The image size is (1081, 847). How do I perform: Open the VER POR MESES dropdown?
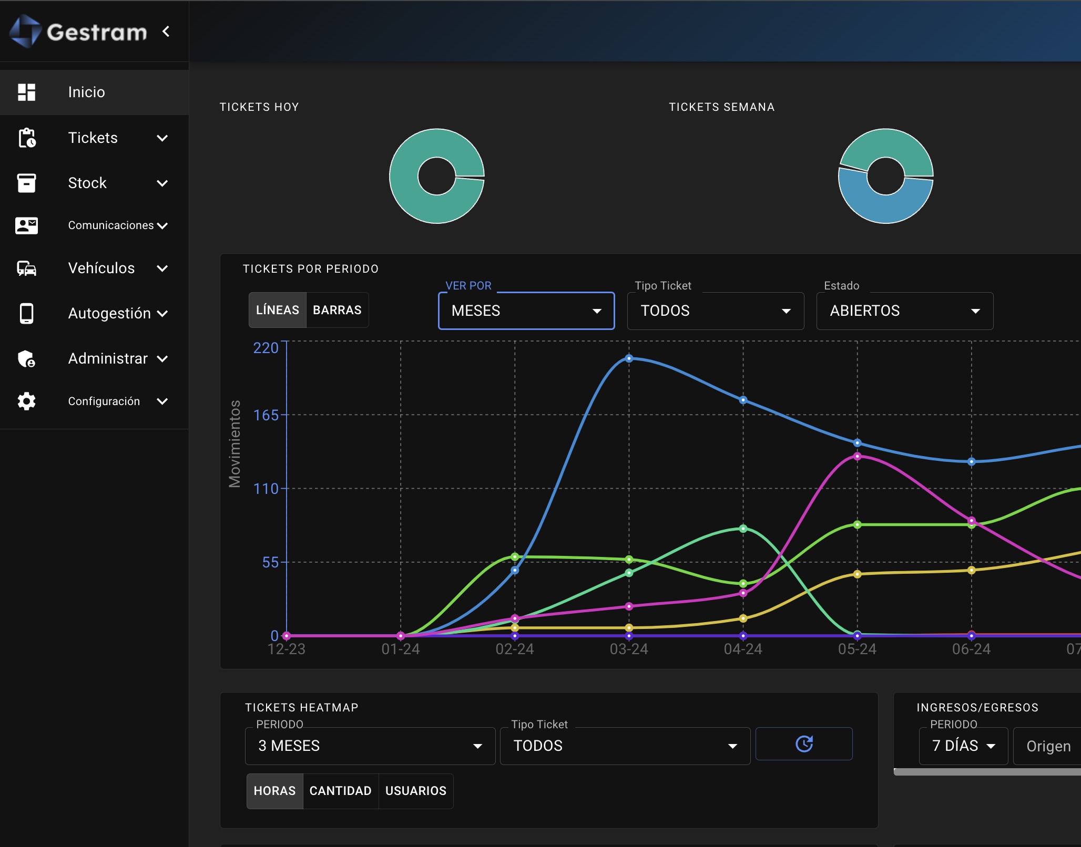pyautogui.click(x=526, y=311)
